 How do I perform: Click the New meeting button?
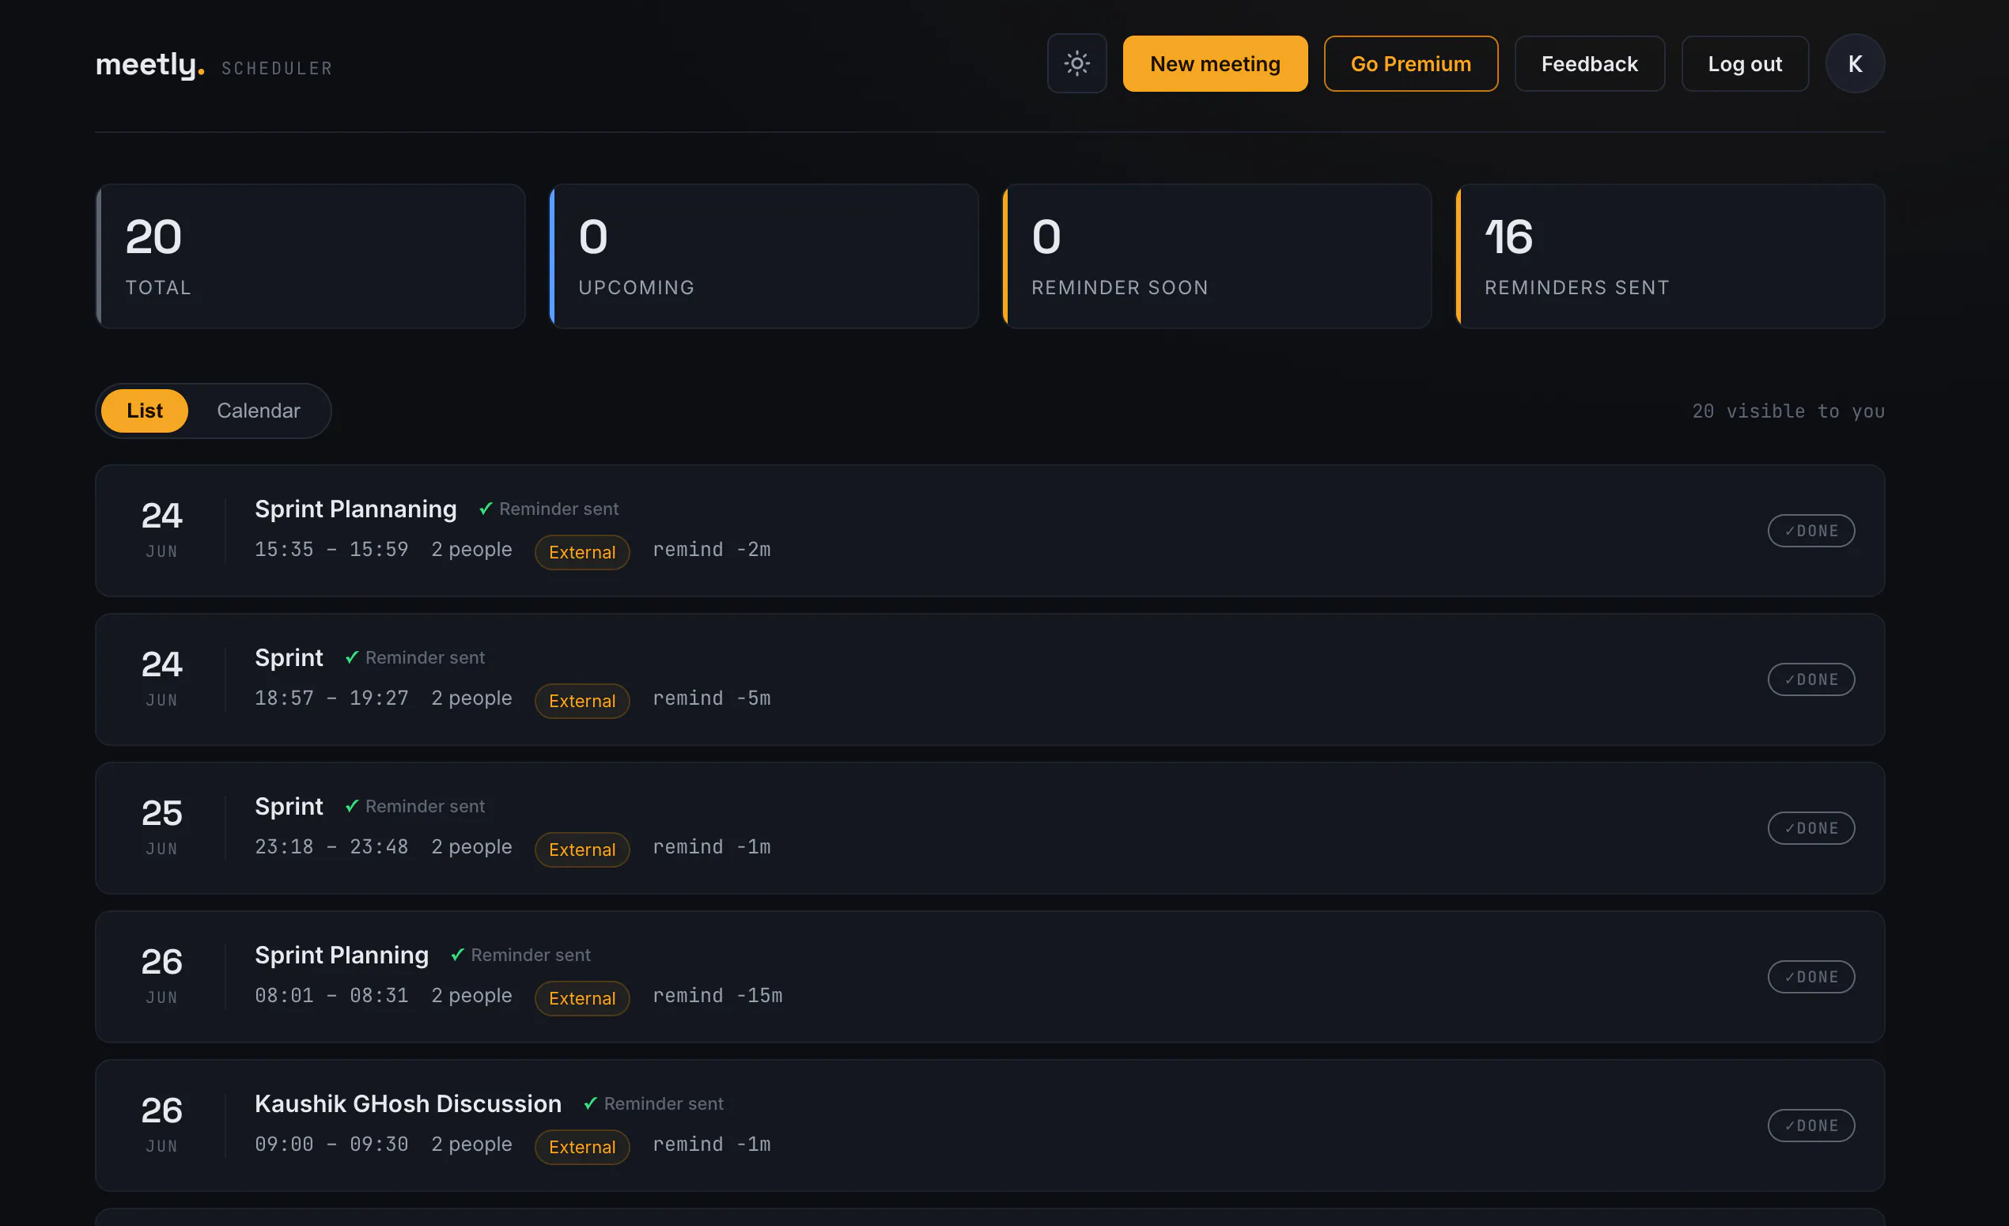[x=1215, y=63]
